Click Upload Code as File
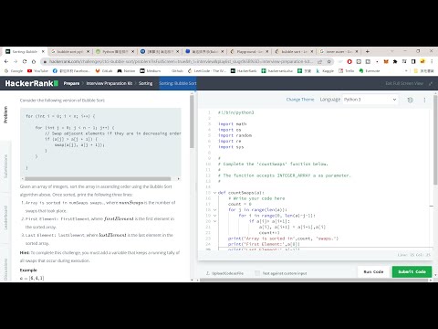The width and height of the screenshot is (438, 329). [224, 273]
